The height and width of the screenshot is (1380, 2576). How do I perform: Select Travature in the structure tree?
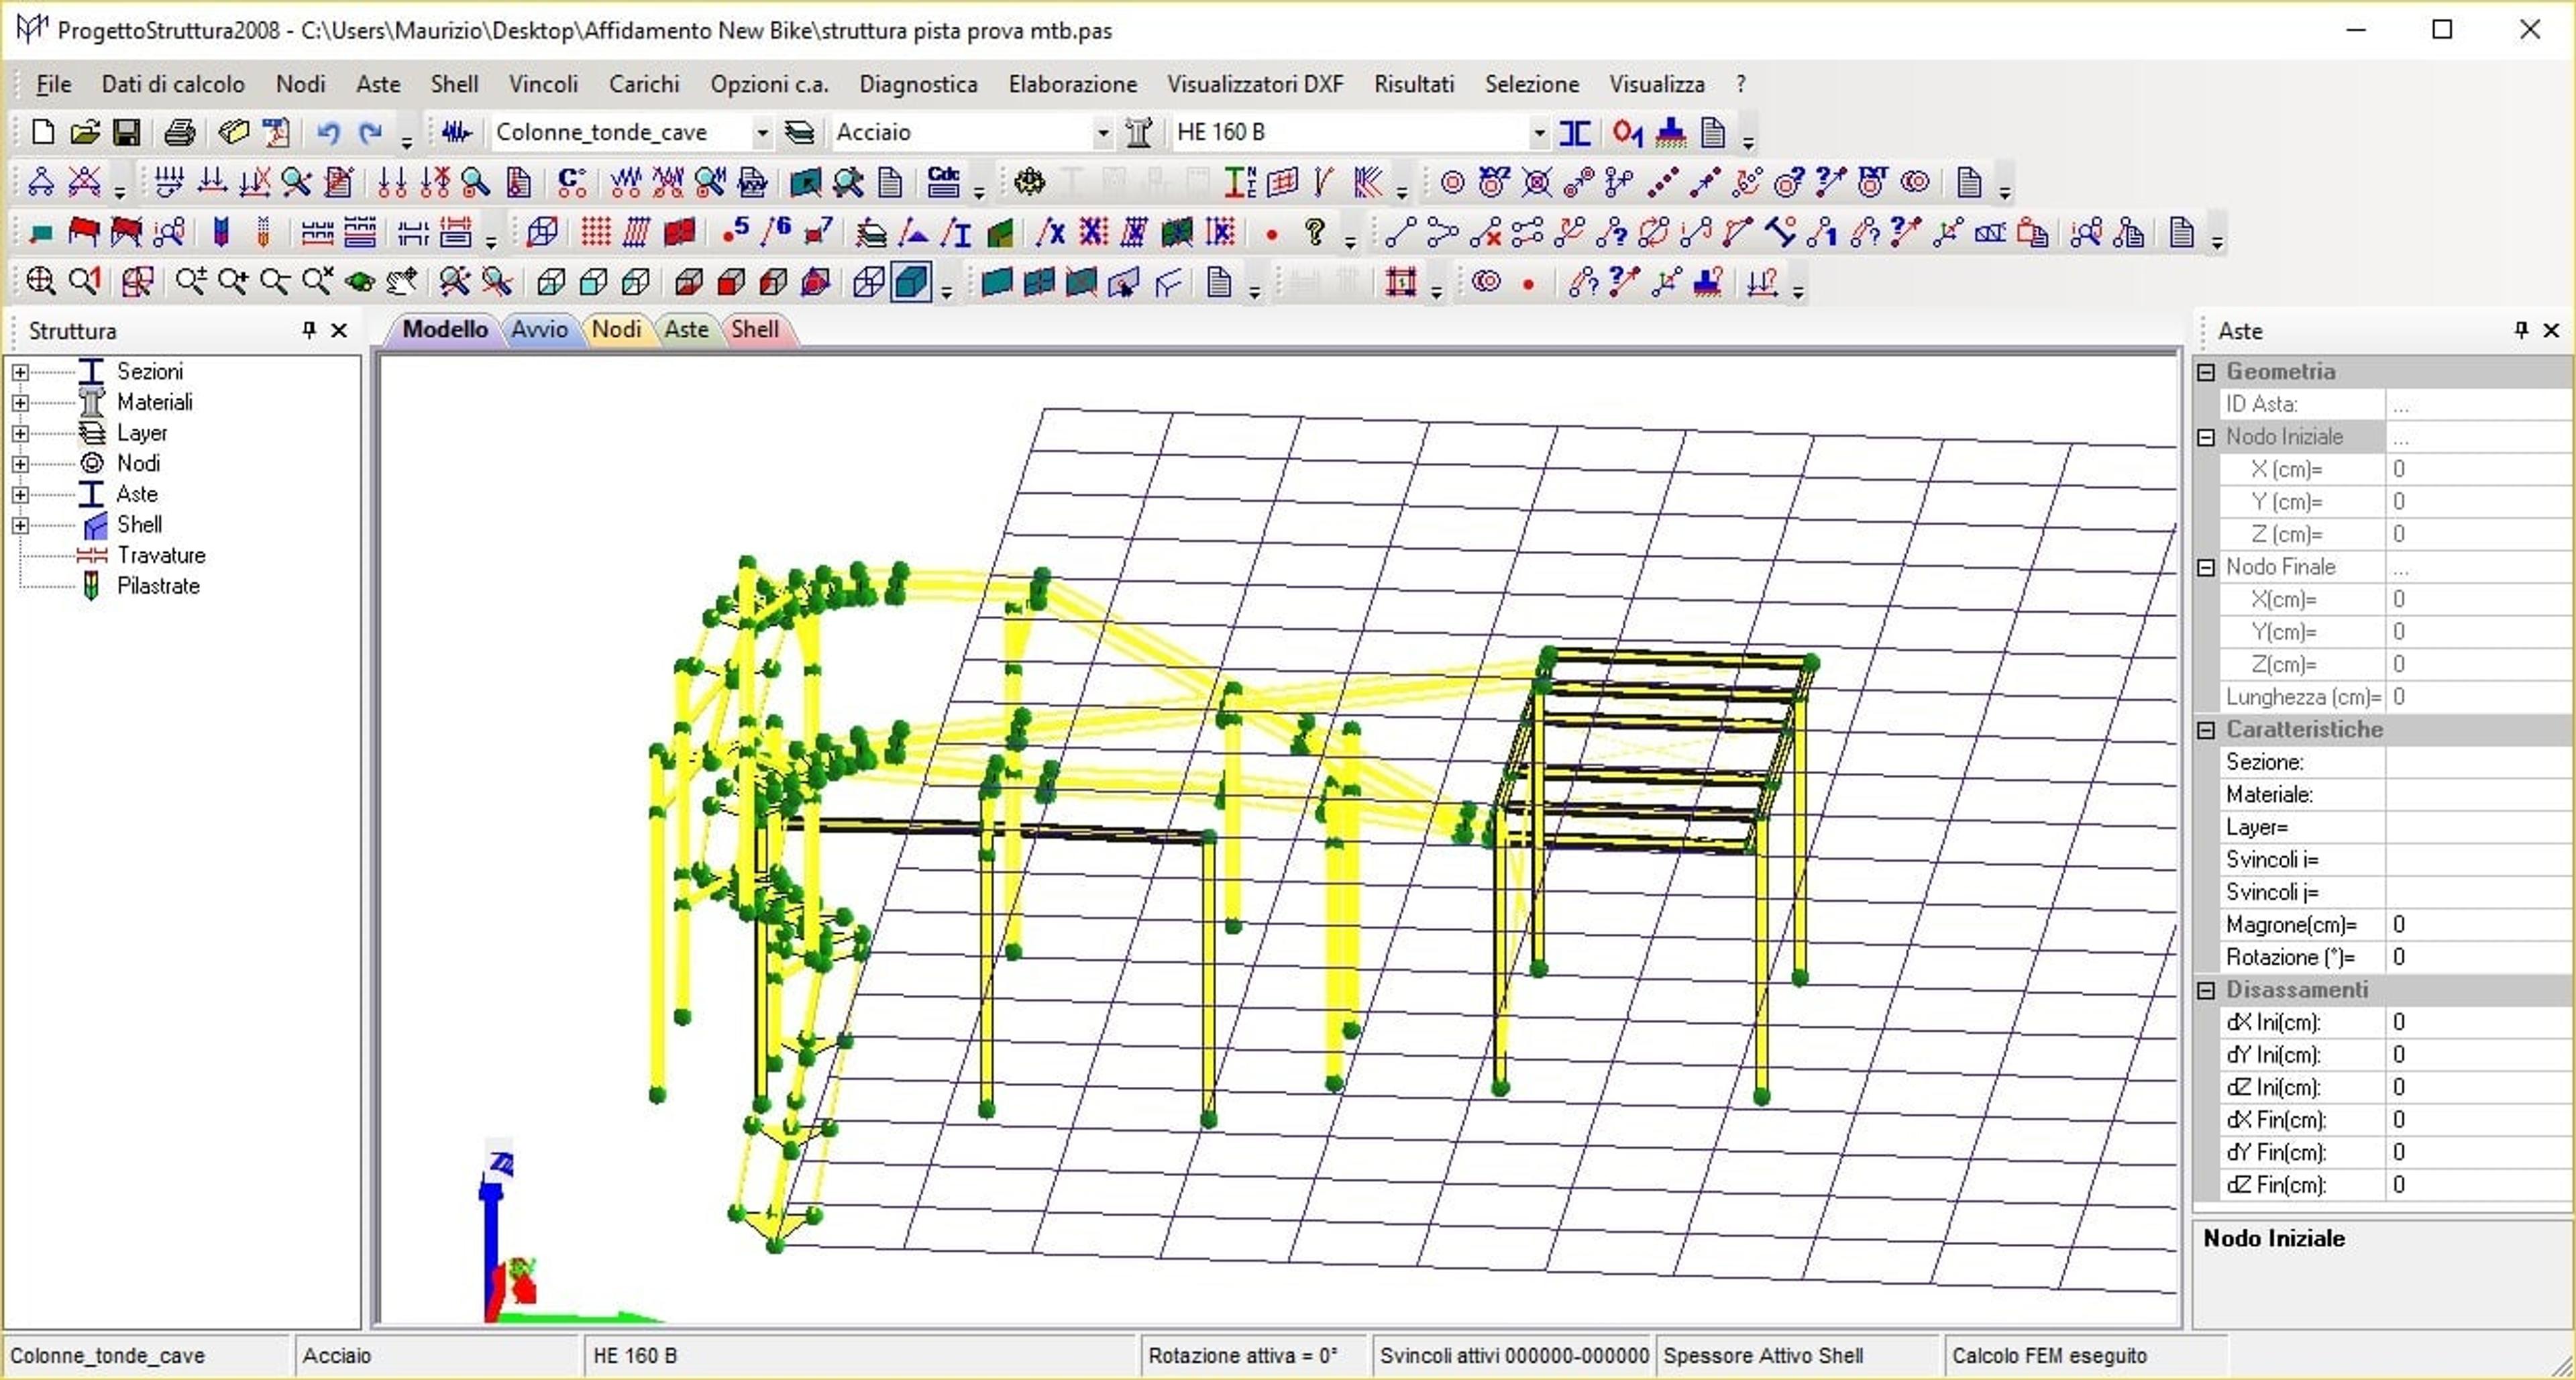click(161, 555)
